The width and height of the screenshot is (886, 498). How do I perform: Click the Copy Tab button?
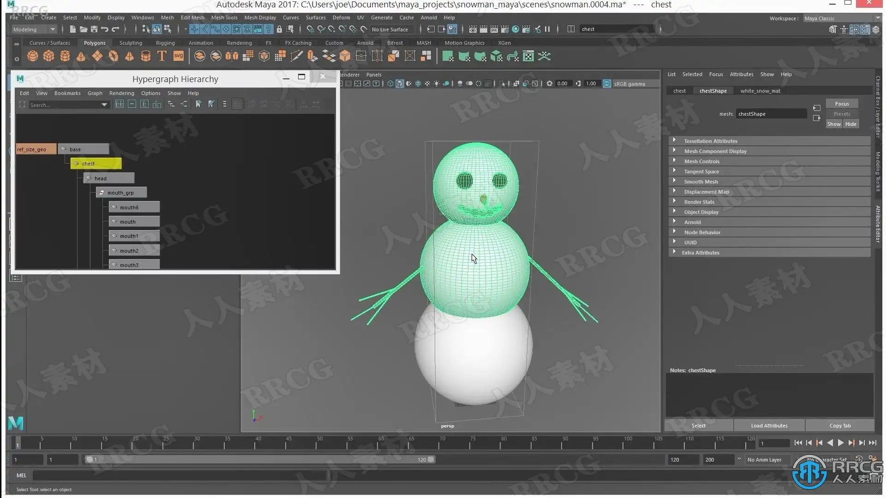(x=840, y=426)
